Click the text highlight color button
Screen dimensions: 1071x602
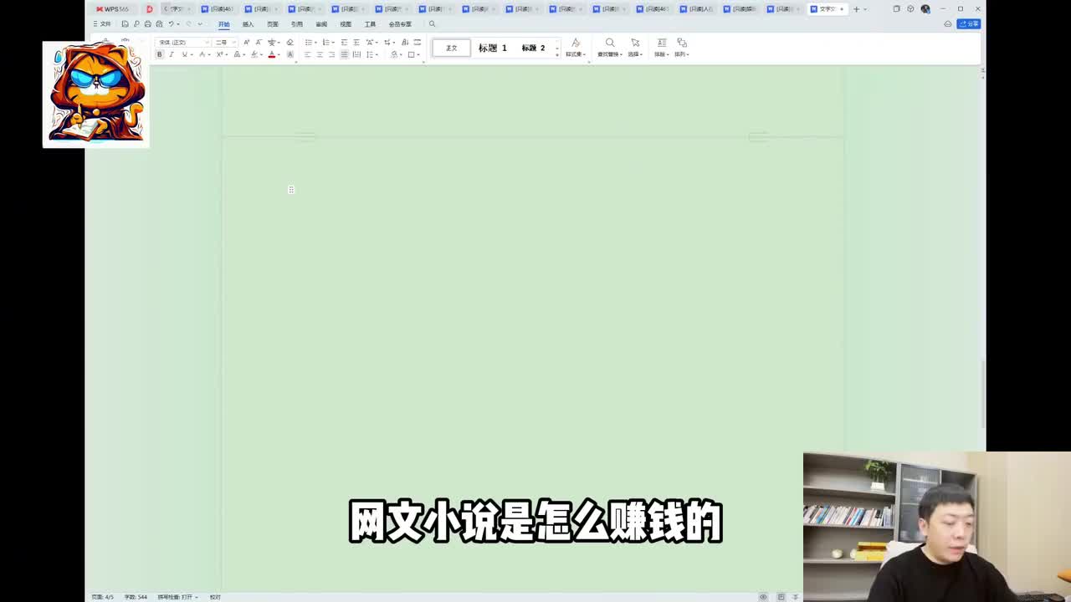[254, 54]
